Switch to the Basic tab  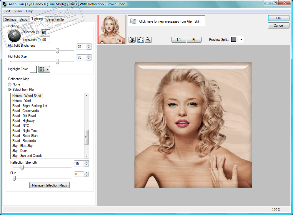point(24,19)
